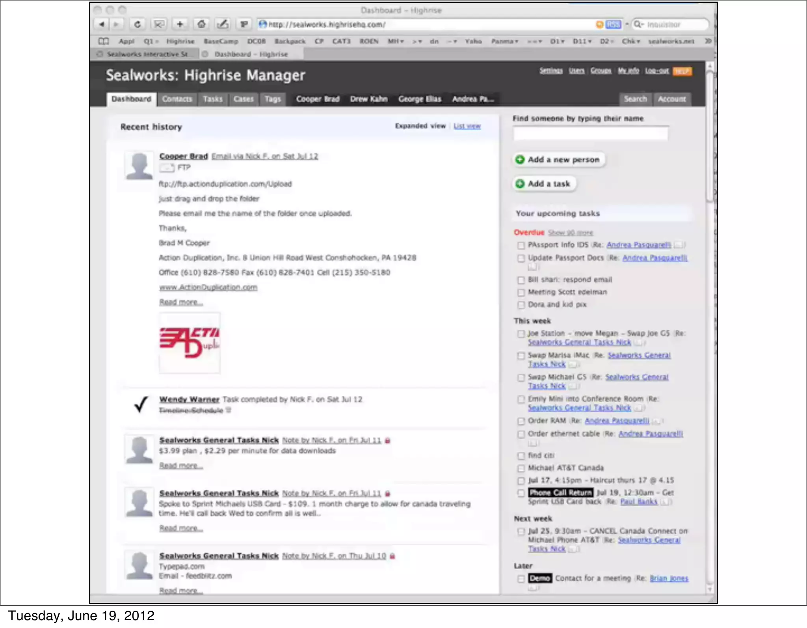Screen dimensions: 807x628
Task: Show hidden bookmarks with the overflow chevron
Action: click(x=708, y=41)
